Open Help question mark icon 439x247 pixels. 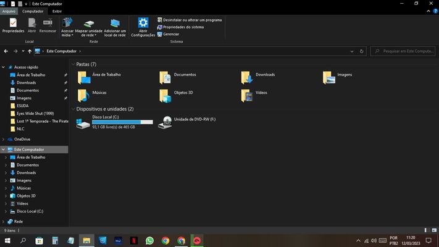tap(435, 11)
